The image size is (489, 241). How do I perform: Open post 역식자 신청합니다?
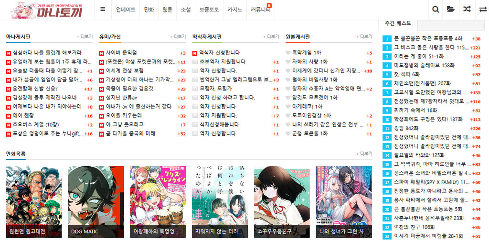click(x=220, y=53)
